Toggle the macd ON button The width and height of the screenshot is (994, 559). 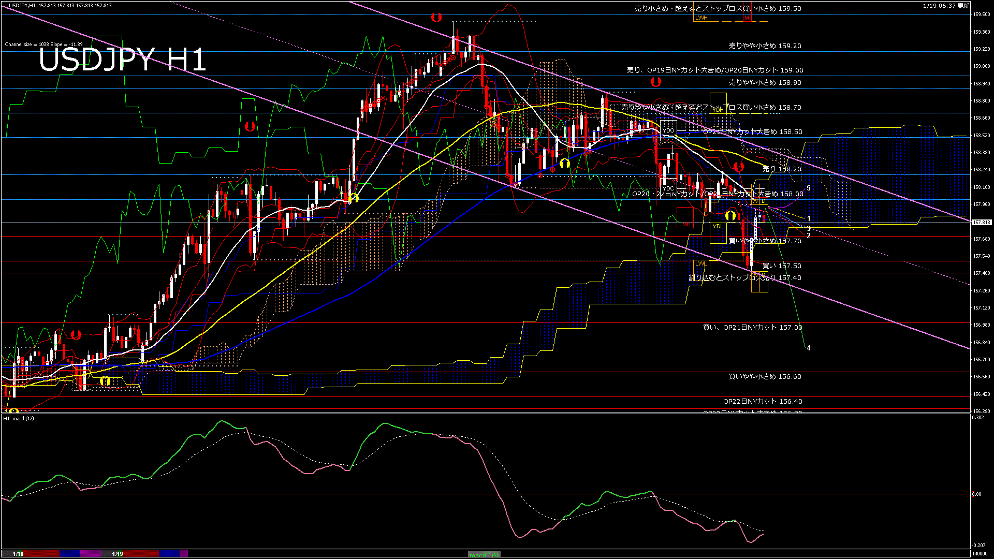[484, 554]
